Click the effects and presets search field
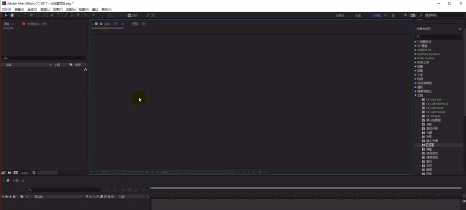The height and width of the screenshot is (210, 466). coord(439,36)
